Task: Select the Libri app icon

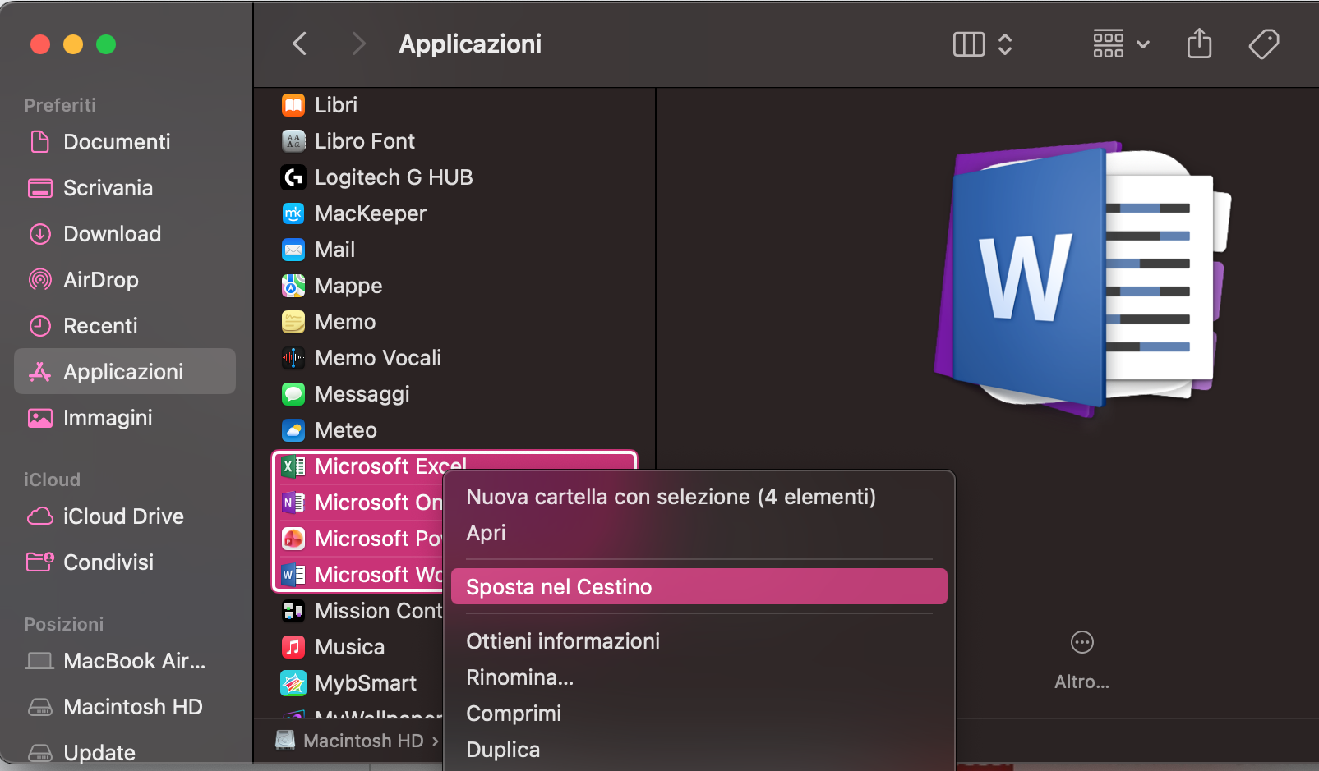Action: (293, 105)
